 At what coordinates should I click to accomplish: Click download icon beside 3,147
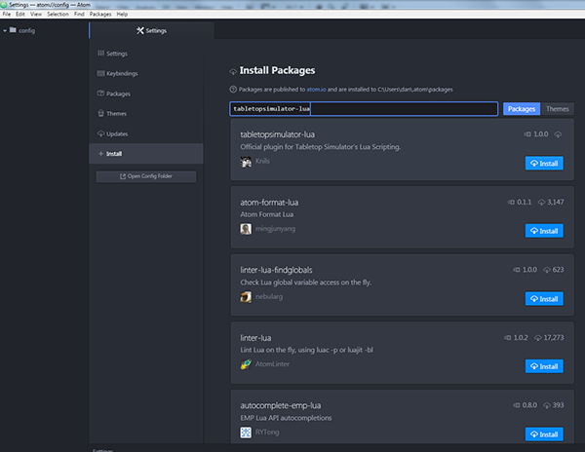click(541, 202)
